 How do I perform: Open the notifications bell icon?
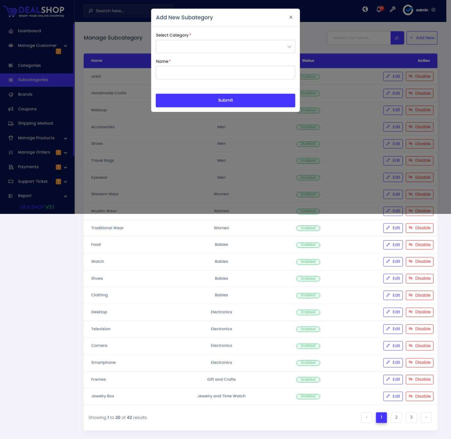coord(379,10)
